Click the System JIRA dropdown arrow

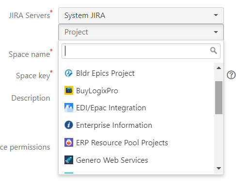[216, 15]
